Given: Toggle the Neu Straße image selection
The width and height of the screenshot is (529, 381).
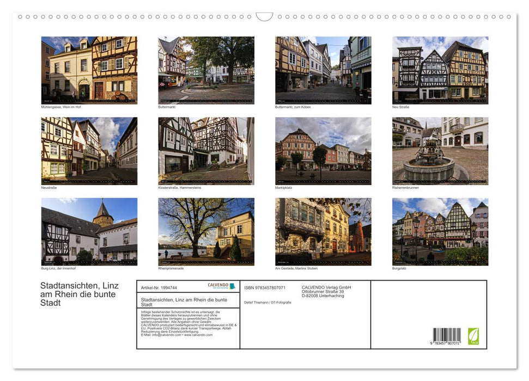Looking at the screenshot, I should [x=440, y=70].
